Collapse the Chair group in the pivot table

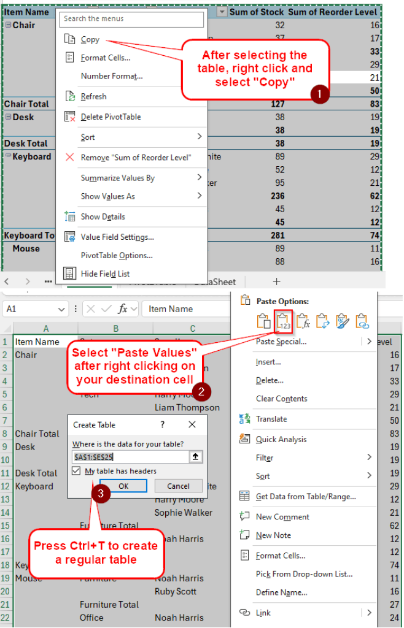coord(8,25)
